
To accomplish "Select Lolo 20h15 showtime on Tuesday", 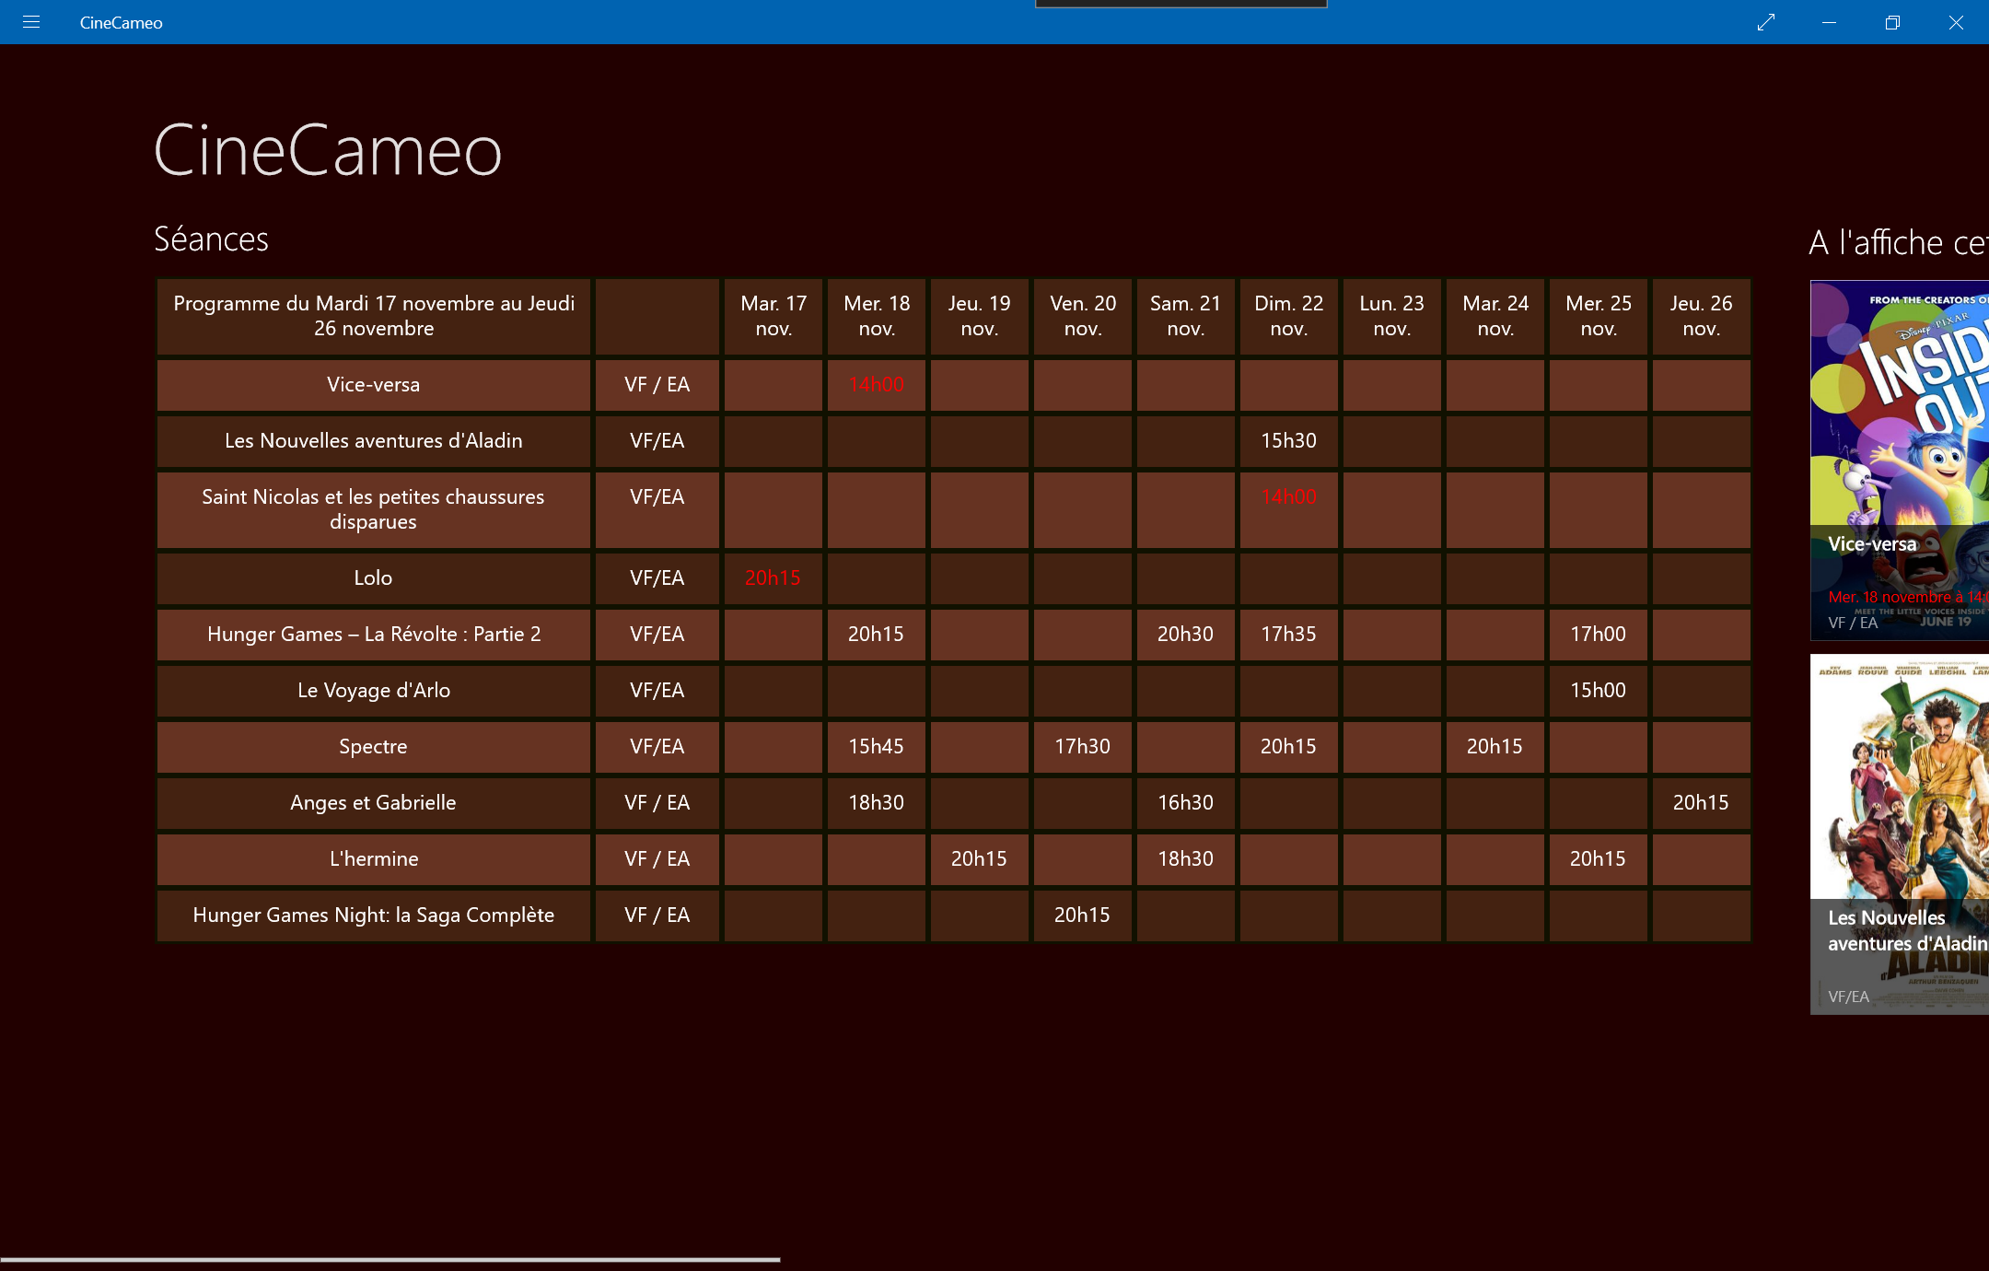I will tap(773, 578).
